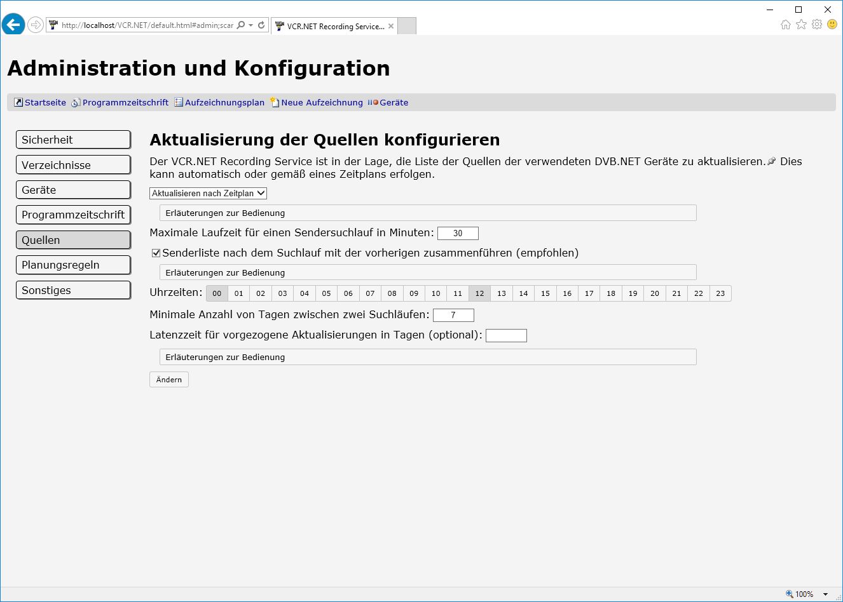Toggle hour 00 in Uhrzeiten

tap(217, 293)
